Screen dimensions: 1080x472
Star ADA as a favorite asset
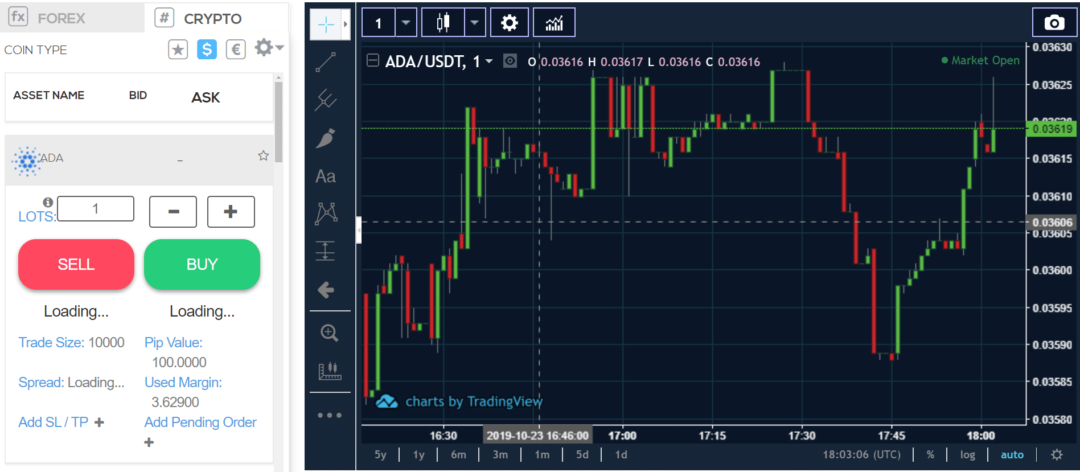click(263, 156)
